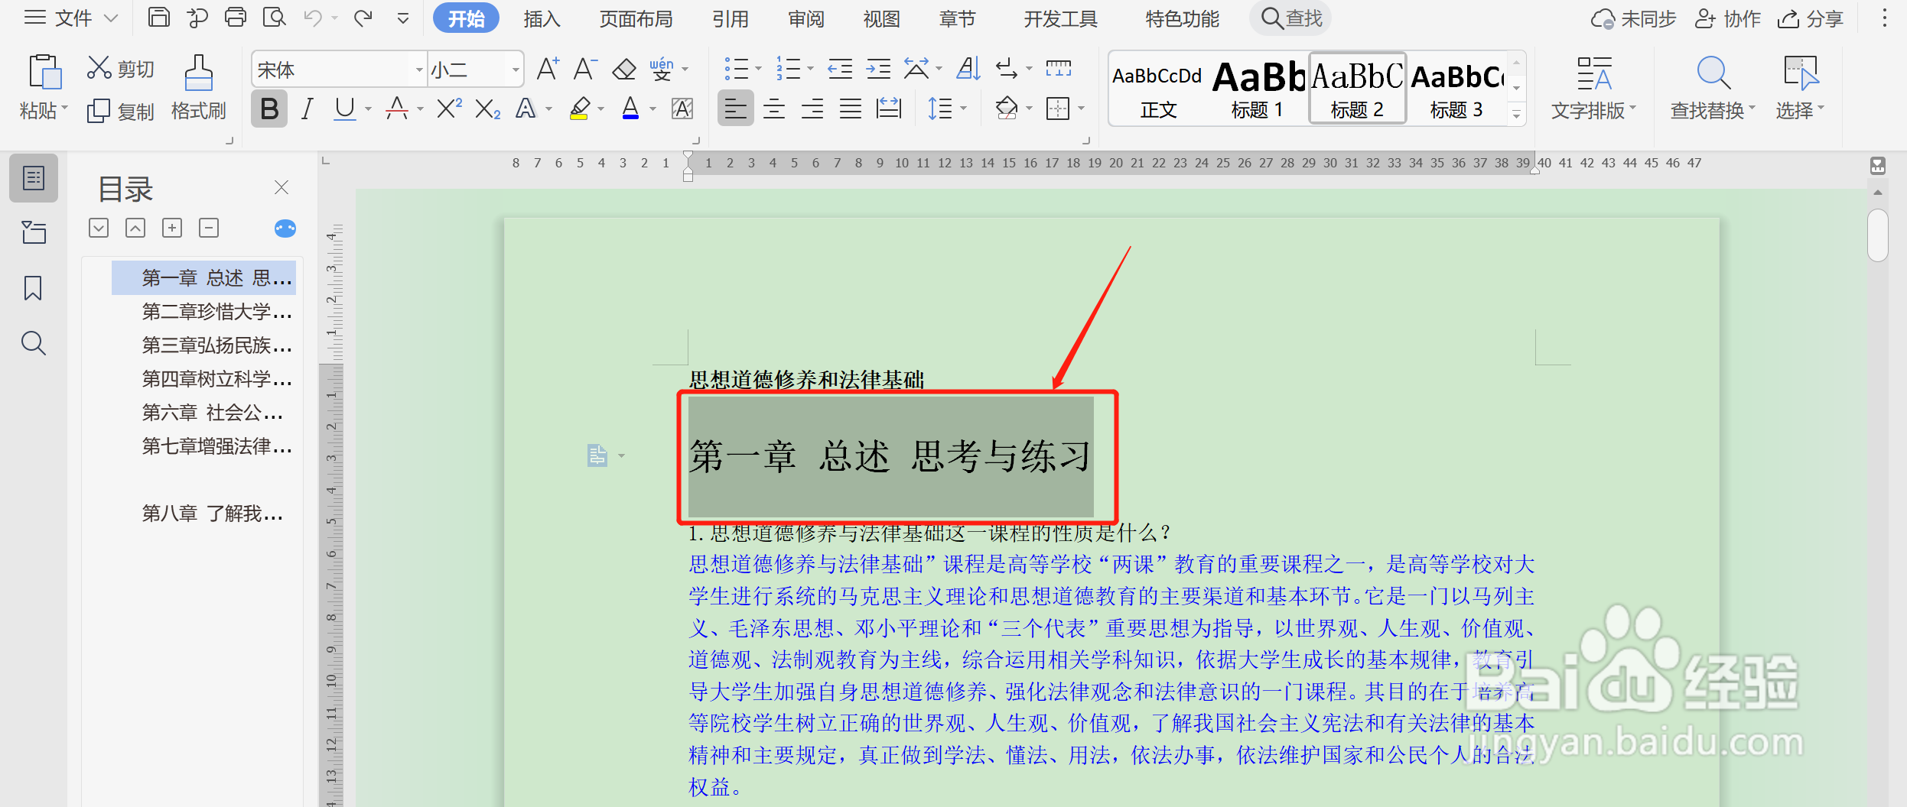
Task: Click the character border A icon
Action: click(682, 109)
